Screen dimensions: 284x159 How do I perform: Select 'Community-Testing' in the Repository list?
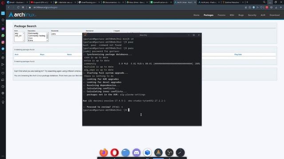(x=37, y=36)
